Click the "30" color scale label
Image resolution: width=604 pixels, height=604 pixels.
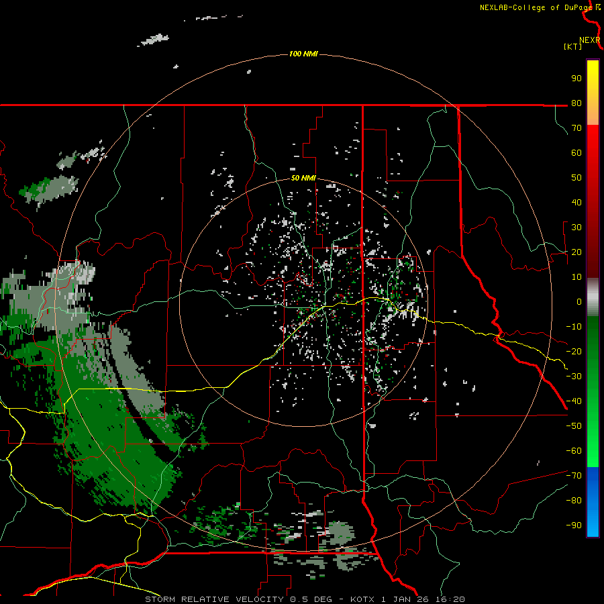click(x=576, y=228)
